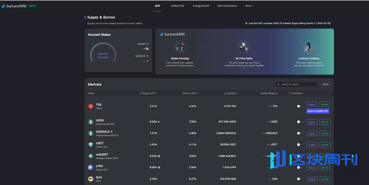Click the TRX TRON coin icon
This screenshot has height=185, width=369.
point(91,106)
